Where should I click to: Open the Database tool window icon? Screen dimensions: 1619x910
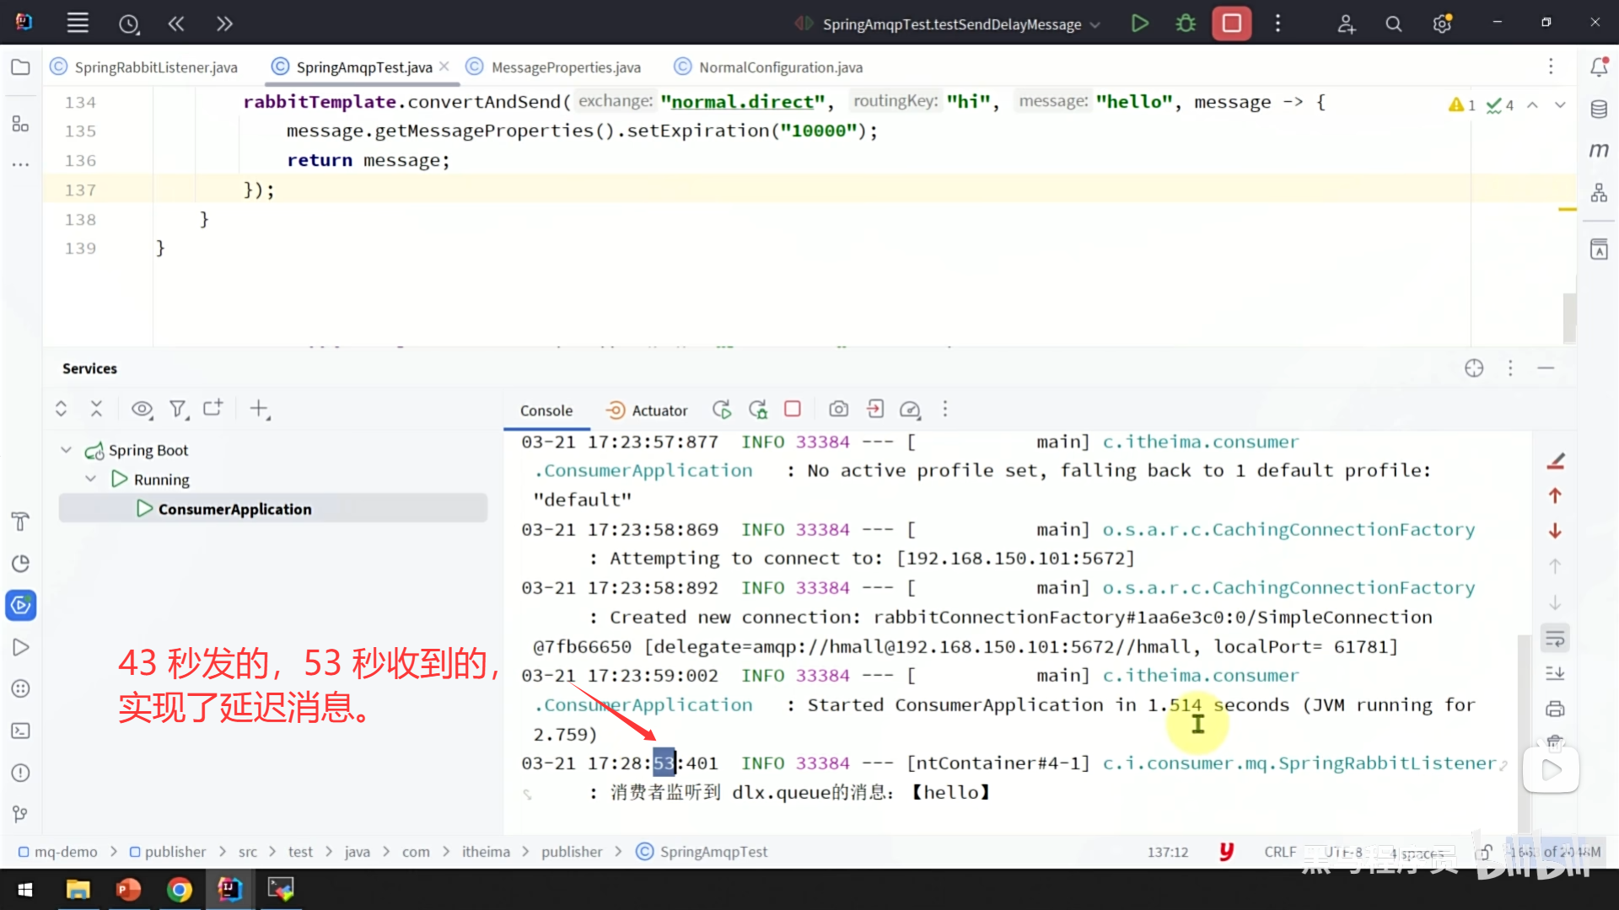tap(1599, 110)
